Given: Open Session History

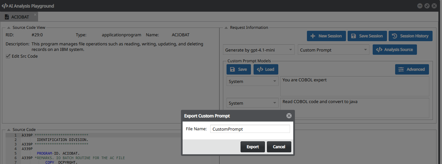Looking at the screenshot, I should tap(410, 36).
